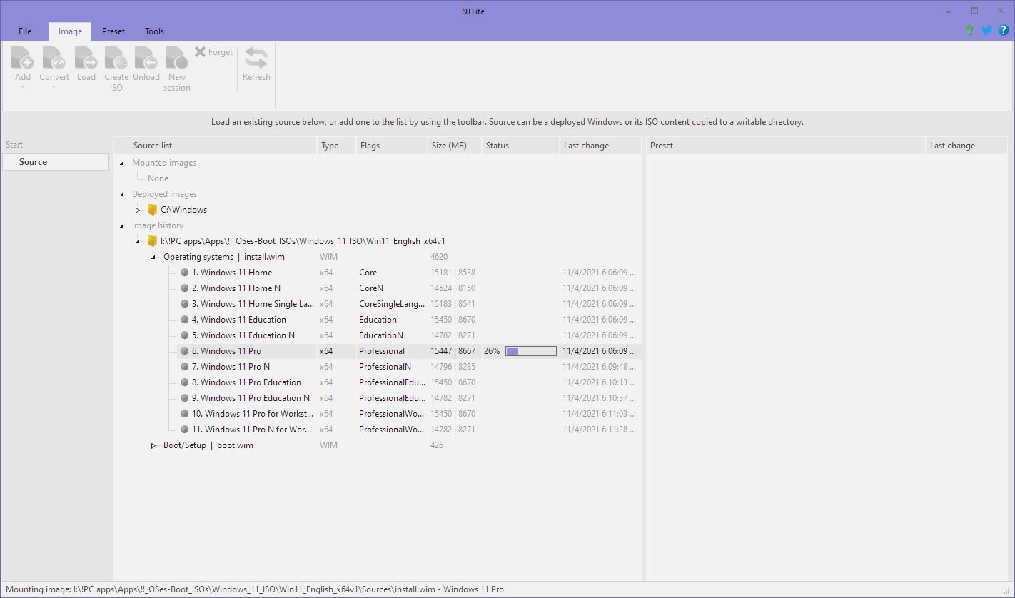Image resolution: width=1015 pixels, height=598 pixels.
Task: Click the New session toolbar icon
Action: pyautogui.click(x=177, y=59)
